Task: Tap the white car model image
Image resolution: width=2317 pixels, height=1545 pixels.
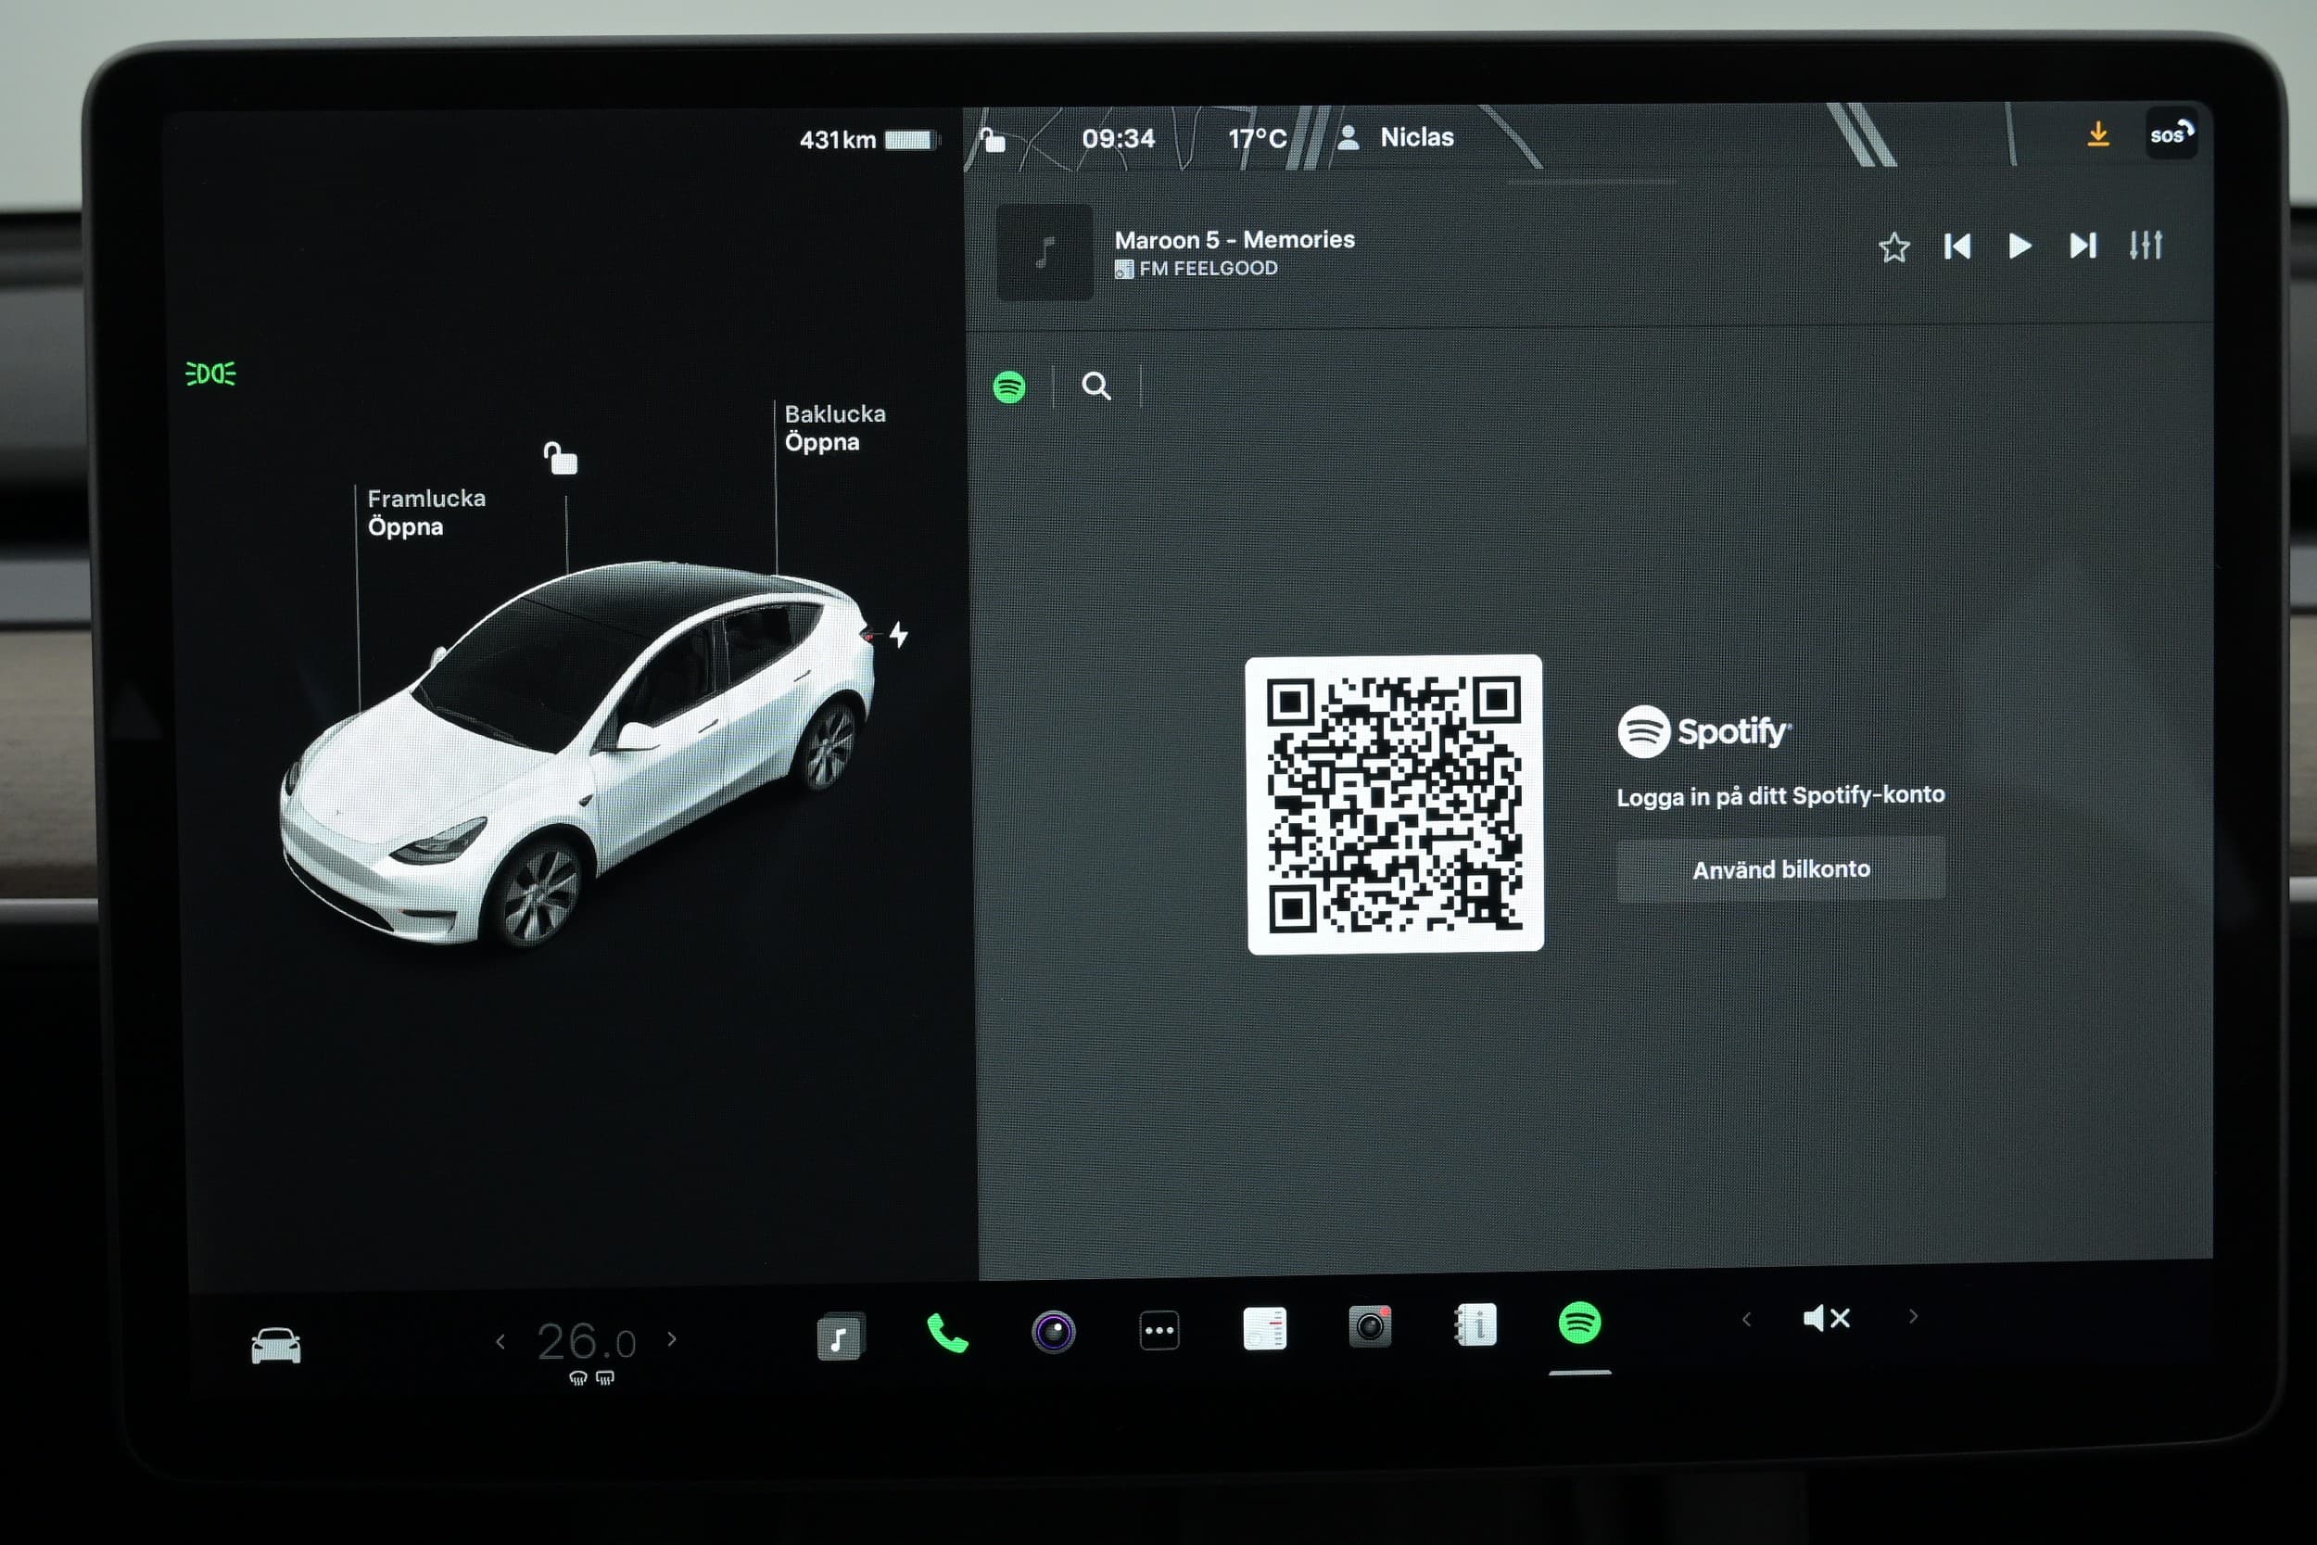Action: click(576, 754)
